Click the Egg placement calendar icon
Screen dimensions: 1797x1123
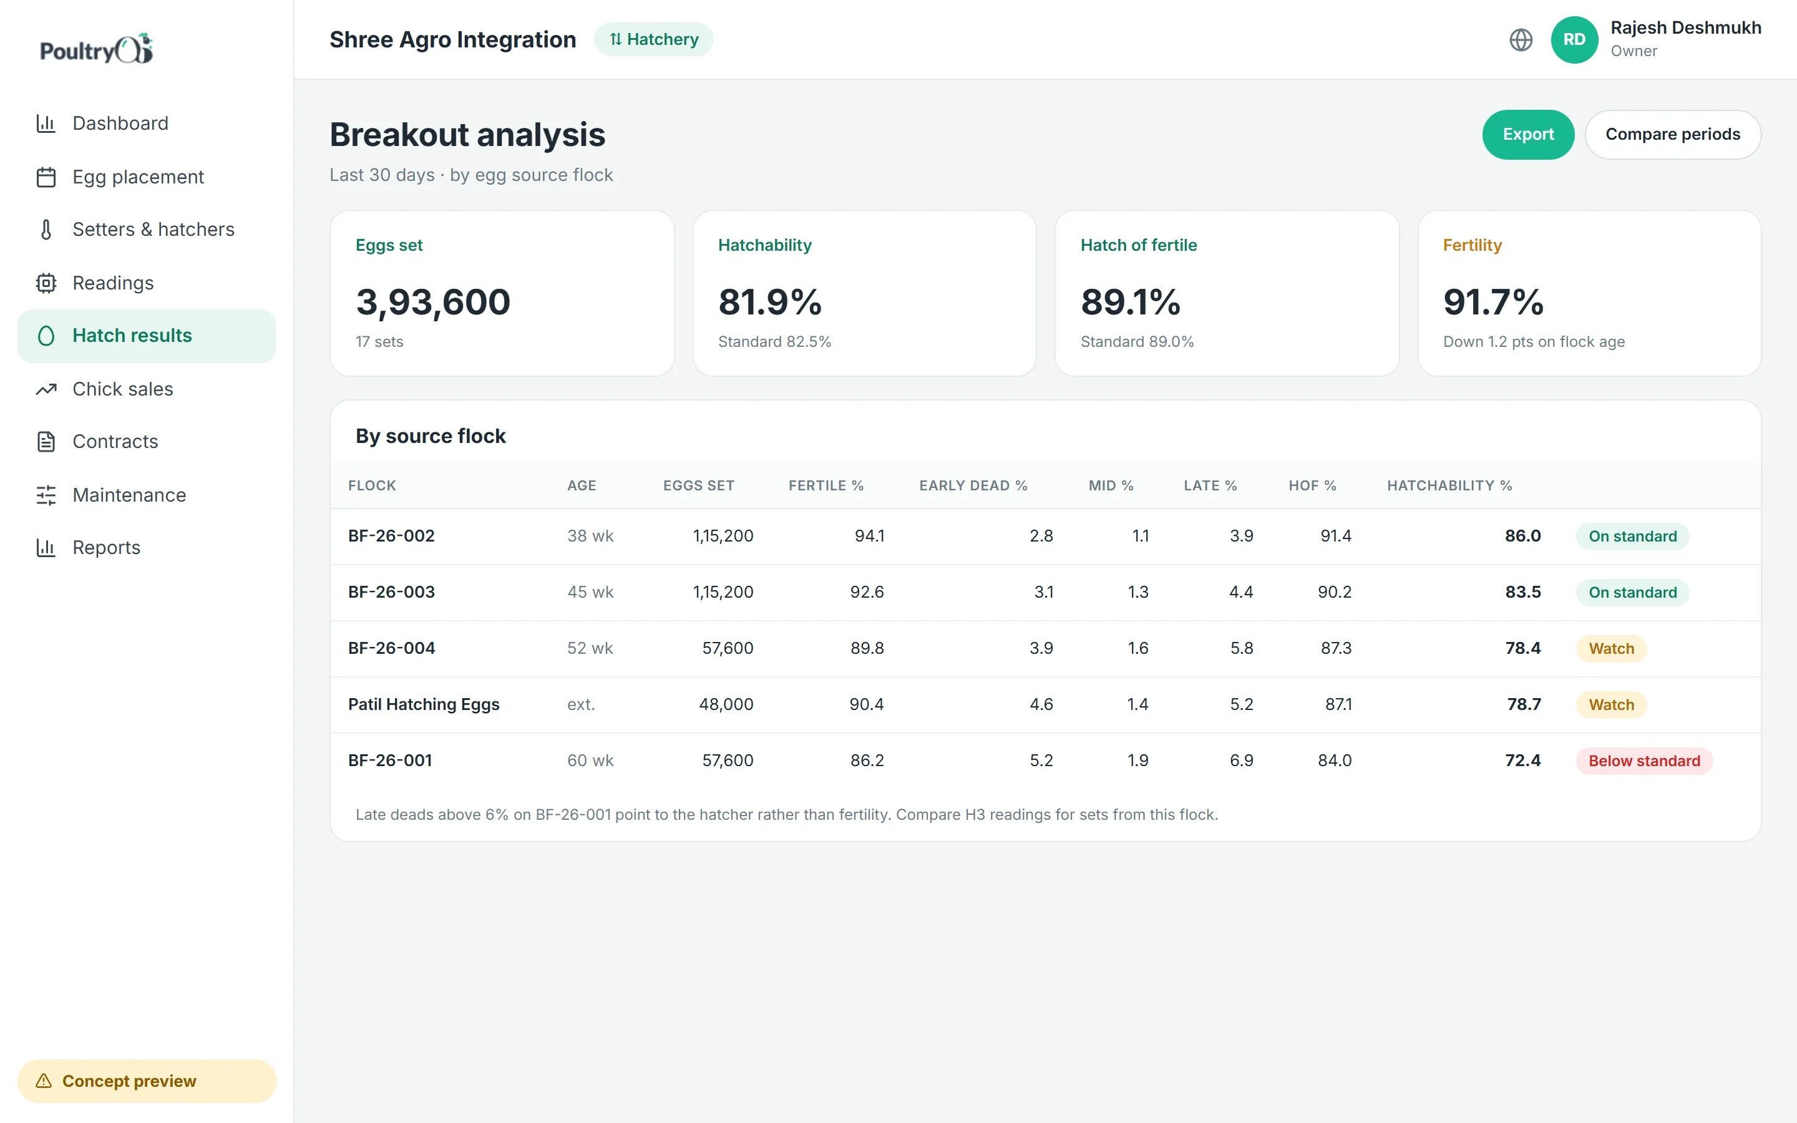[46, 177]
